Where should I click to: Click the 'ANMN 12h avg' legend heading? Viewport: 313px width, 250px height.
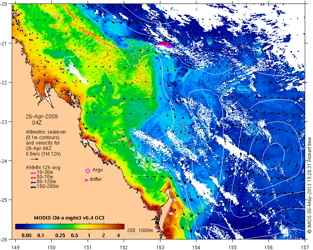click(x=43, y=168)
